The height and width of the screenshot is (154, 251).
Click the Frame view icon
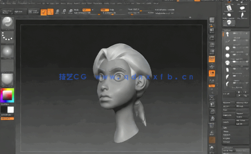click(x=212, y=98)
